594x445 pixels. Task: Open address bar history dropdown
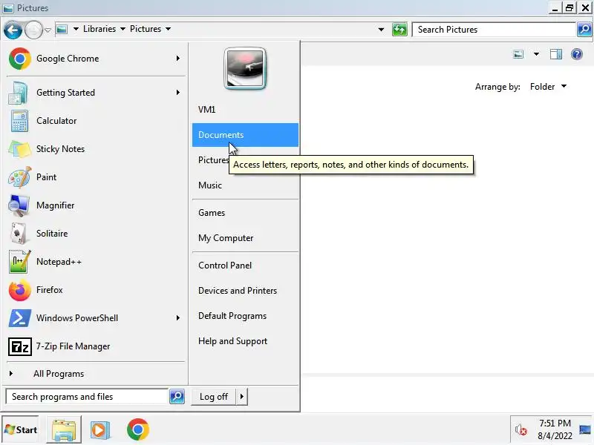(x=381, y=30)
